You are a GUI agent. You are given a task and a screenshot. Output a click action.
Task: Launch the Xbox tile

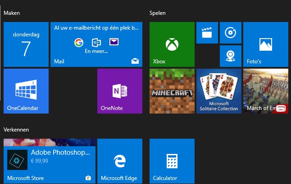click(x=172, y=44)
